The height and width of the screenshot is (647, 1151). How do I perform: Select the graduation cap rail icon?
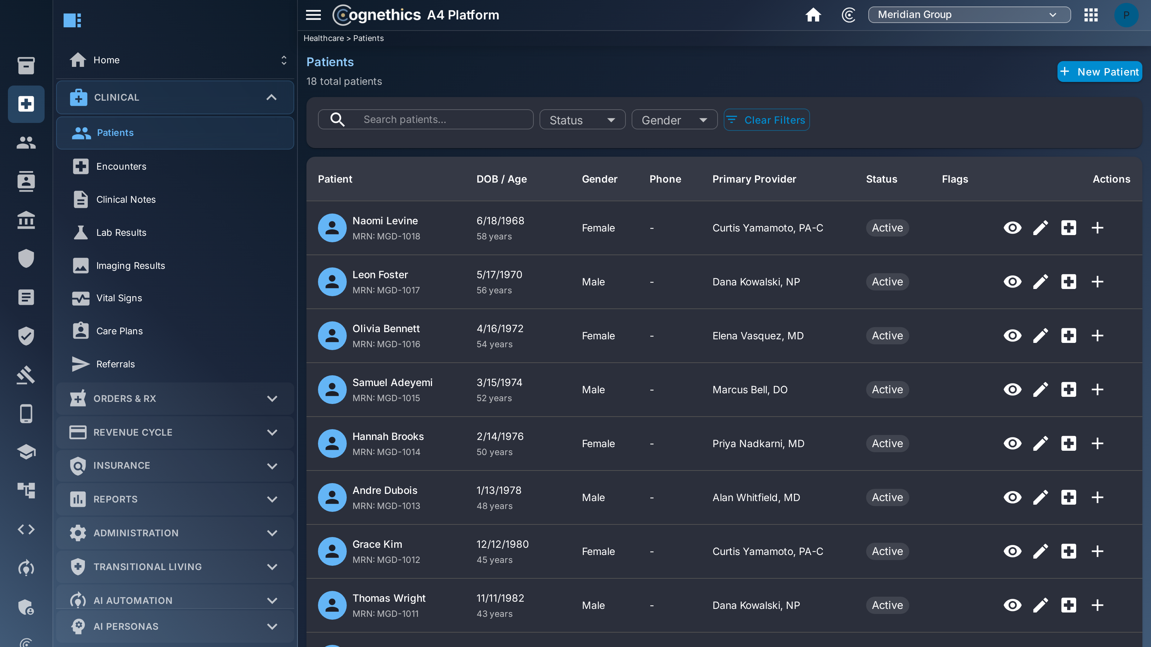pyautogui.click(x=26, y=452)
